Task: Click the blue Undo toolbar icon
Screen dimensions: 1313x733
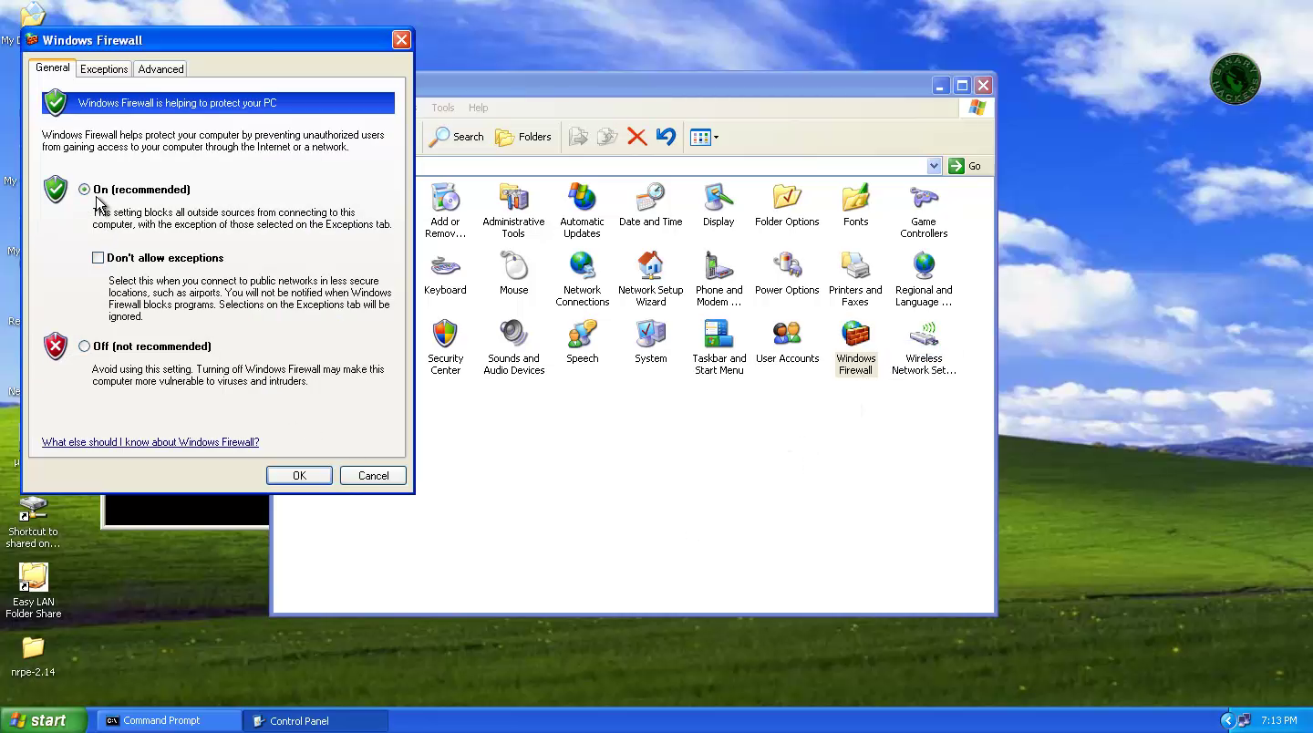Action: pos(666,137)
